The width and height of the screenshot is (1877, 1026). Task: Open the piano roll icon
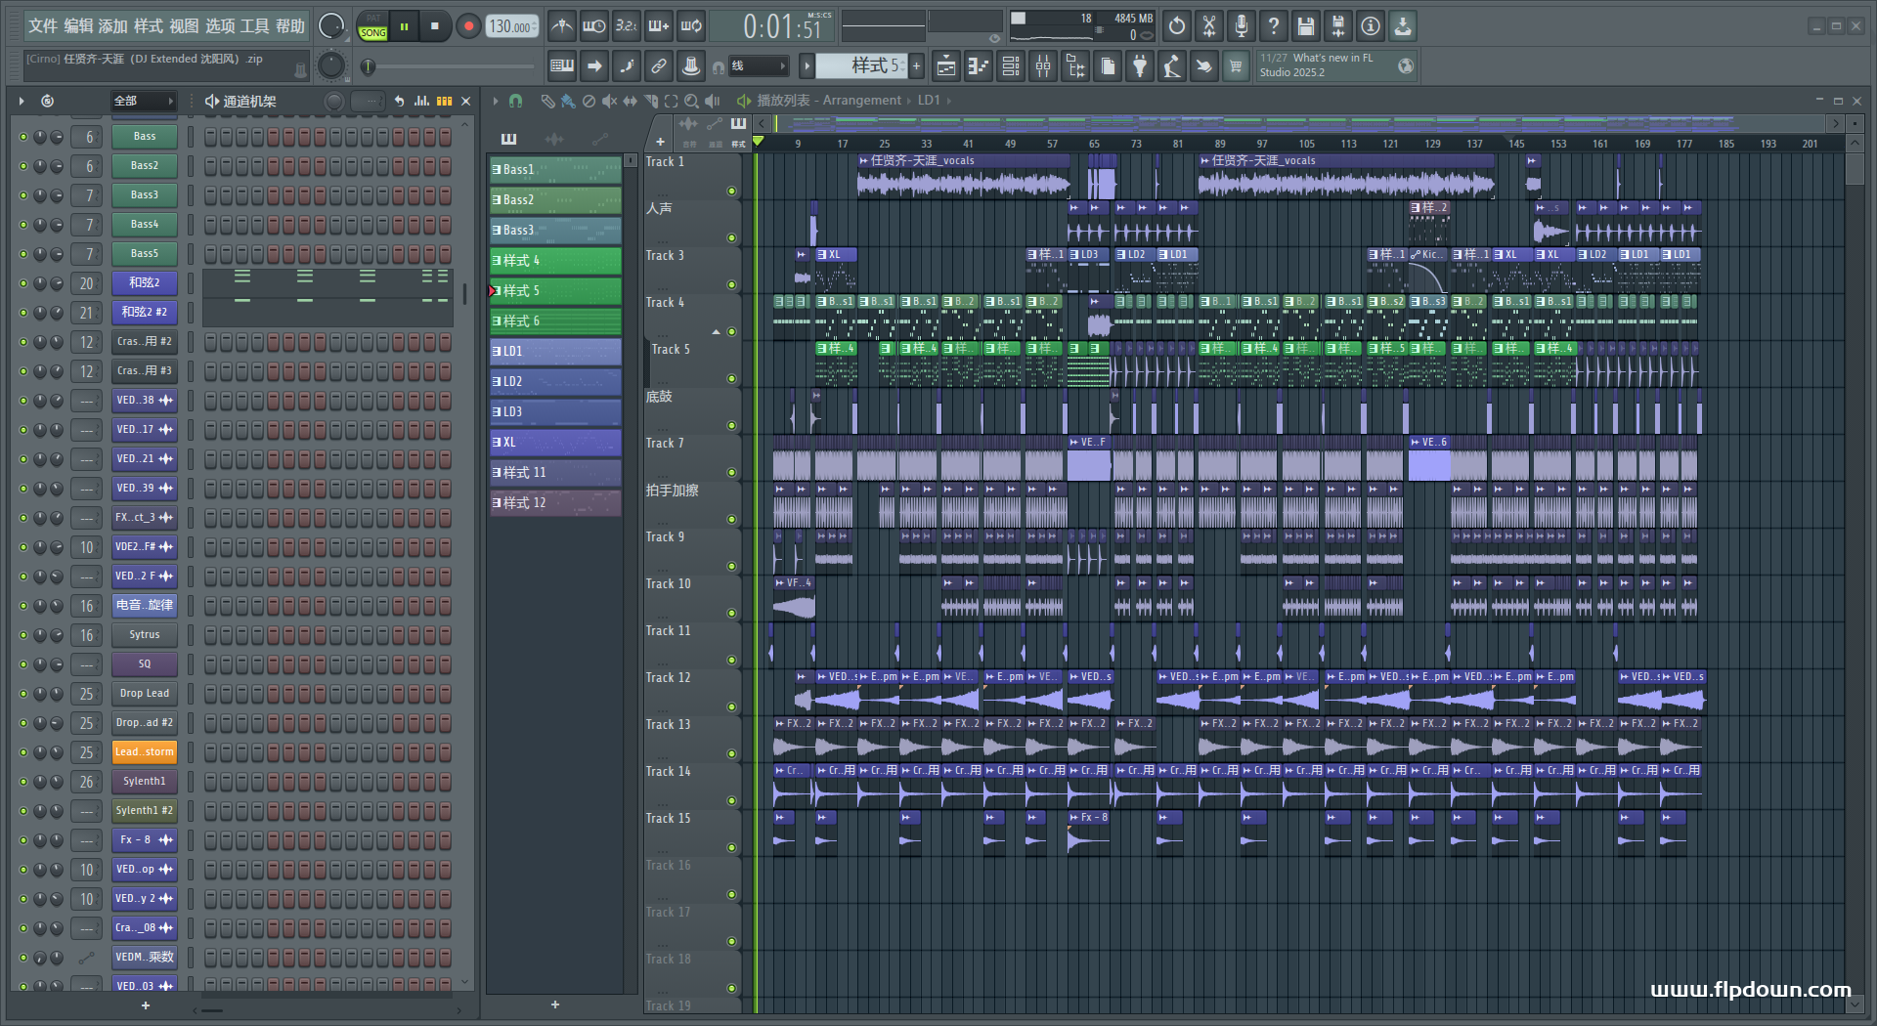click(978, 66)
